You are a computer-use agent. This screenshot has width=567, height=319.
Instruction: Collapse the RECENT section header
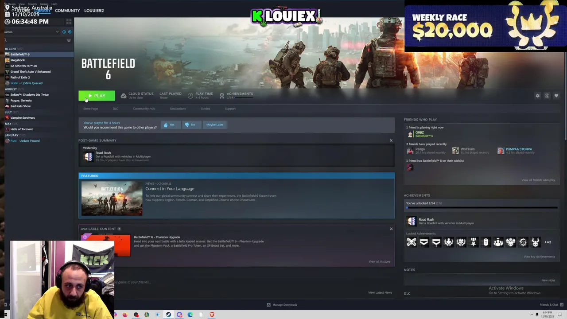coord(11,49)
